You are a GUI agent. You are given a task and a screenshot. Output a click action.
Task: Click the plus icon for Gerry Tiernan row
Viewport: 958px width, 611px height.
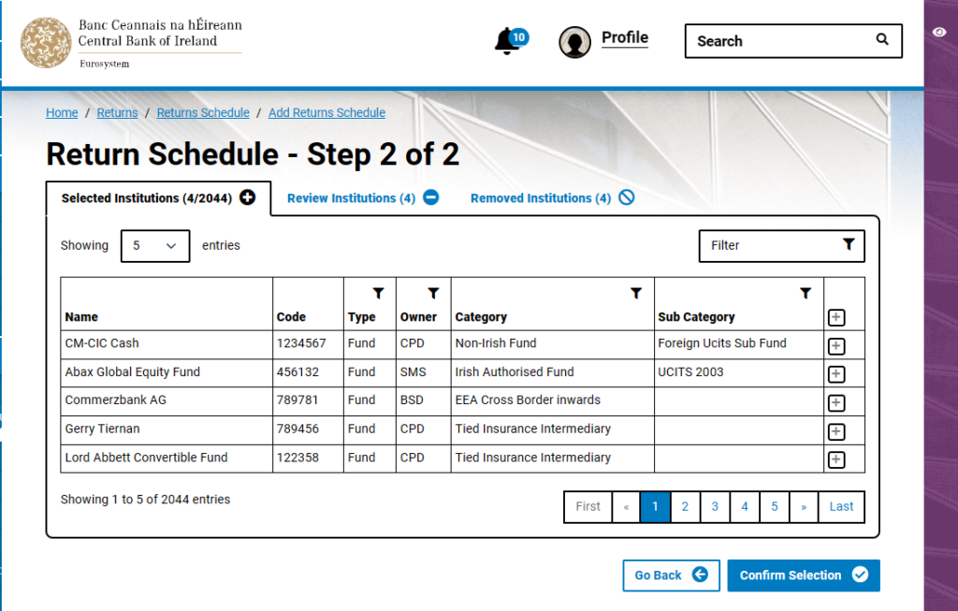tap(836, 431)
